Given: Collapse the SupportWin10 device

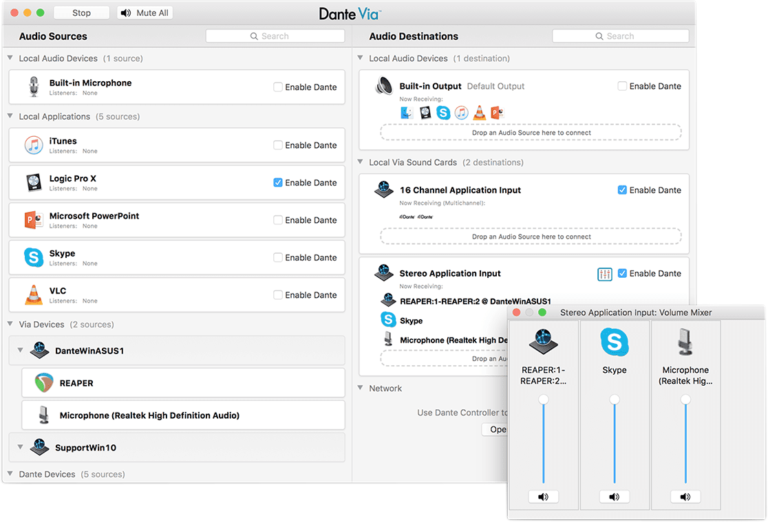Looking at the screenshot, I should [x=21, y=447].
